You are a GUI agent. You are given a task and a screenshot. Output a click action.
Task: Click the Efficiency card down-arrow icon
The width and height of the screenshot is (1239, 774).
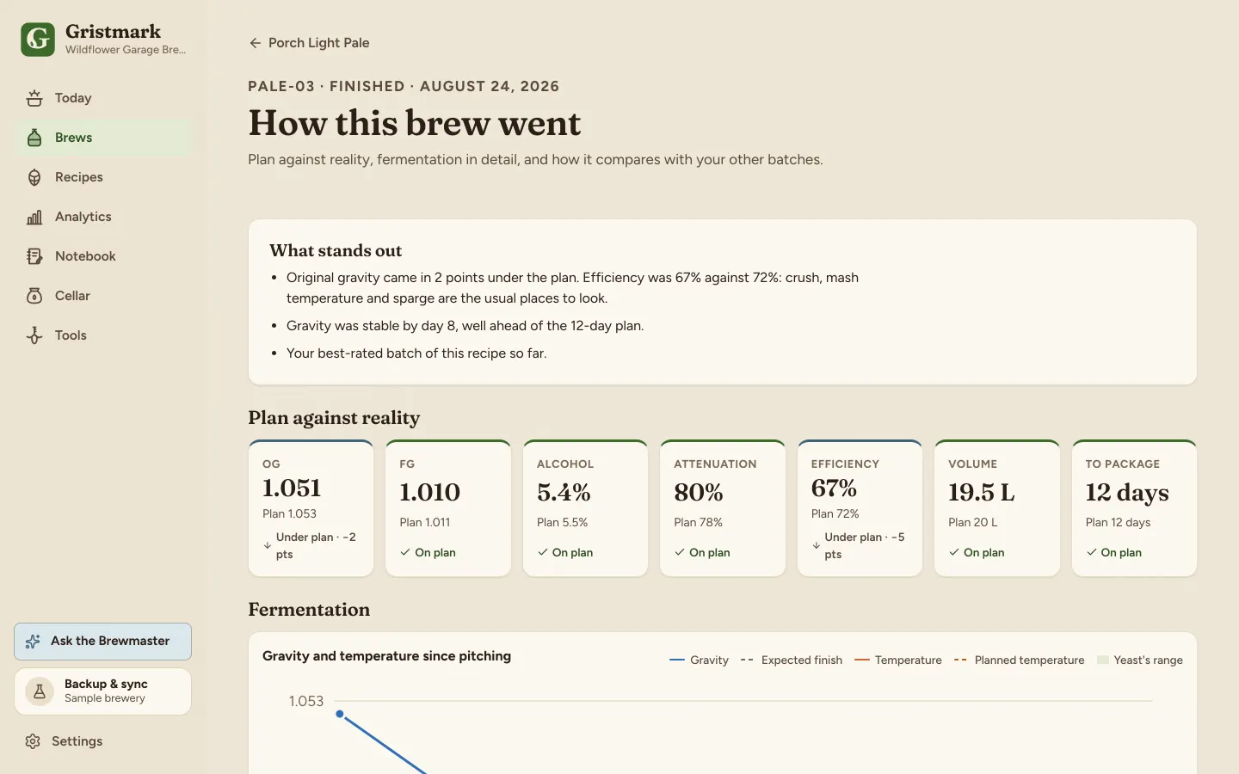tap(817, 545)
